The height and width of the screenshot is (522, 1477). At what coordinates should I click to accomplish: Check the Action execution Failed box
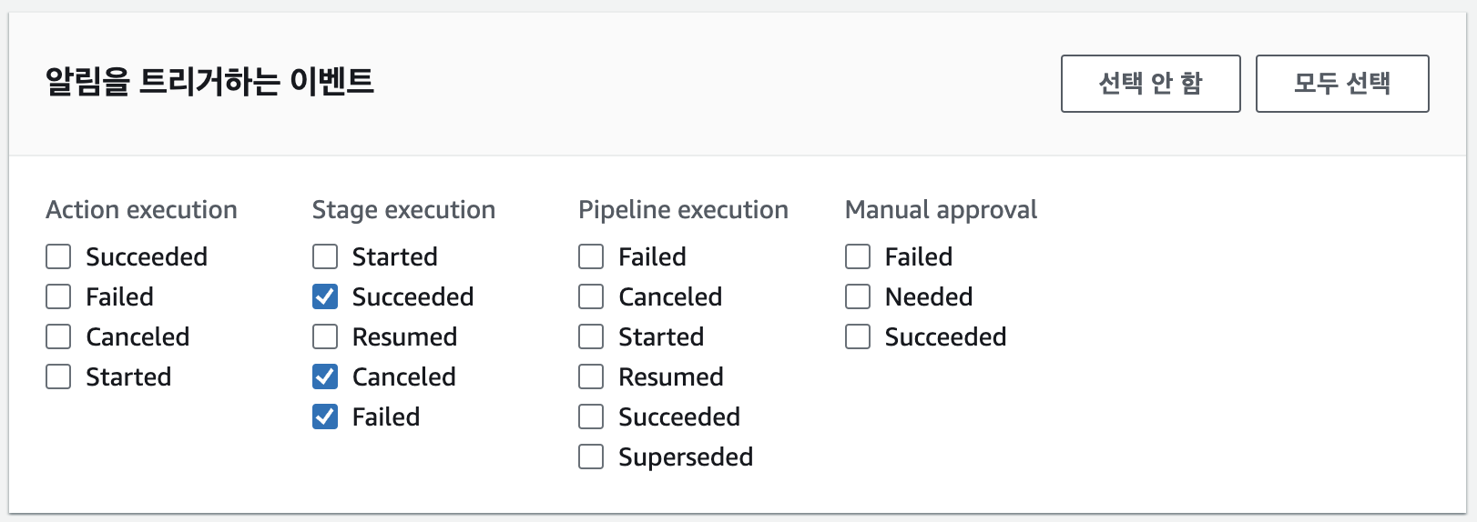[x=58, y=297]
